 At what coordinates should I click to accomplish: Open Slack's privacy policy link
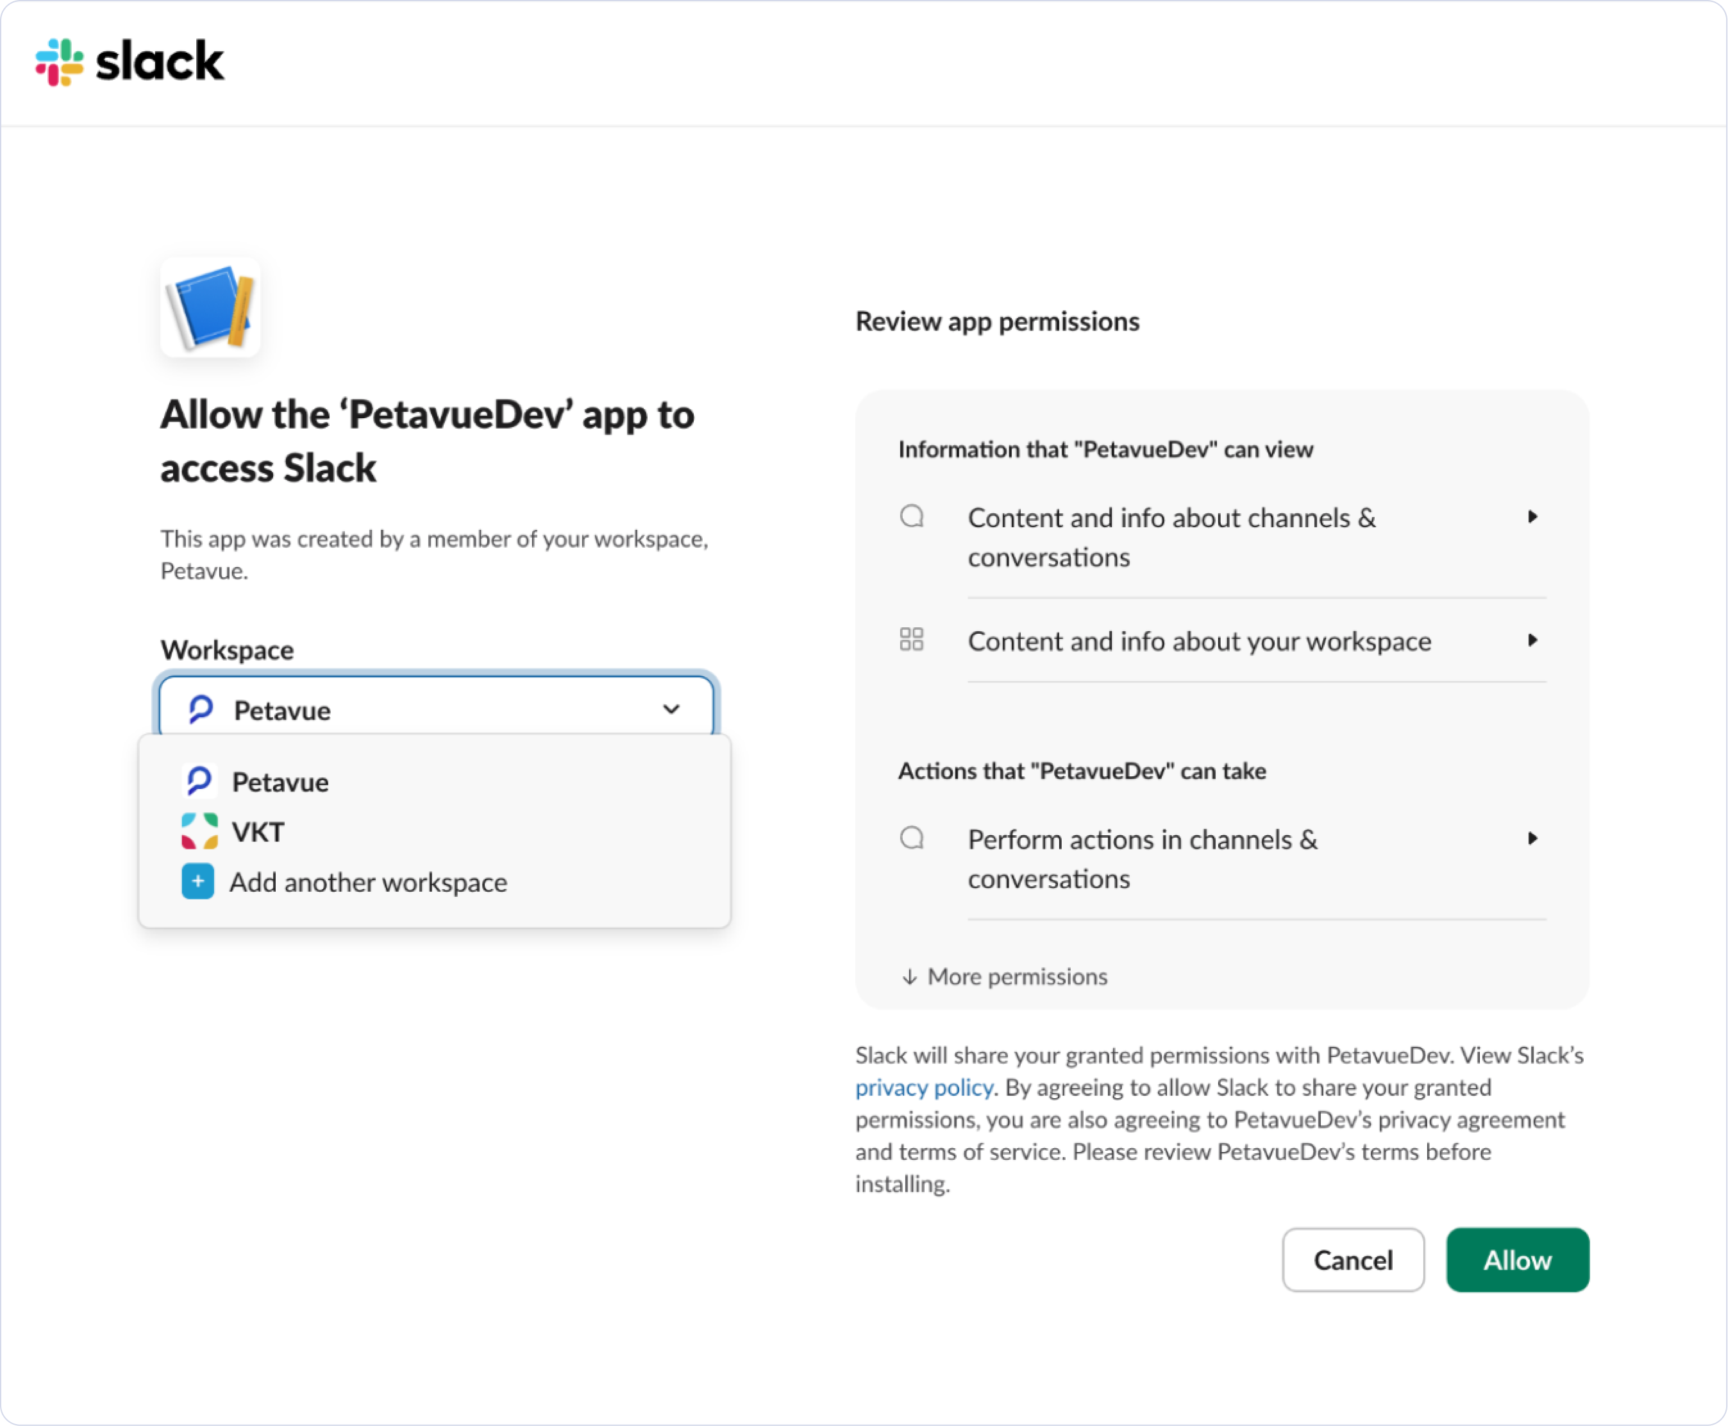coord(925,1087)
